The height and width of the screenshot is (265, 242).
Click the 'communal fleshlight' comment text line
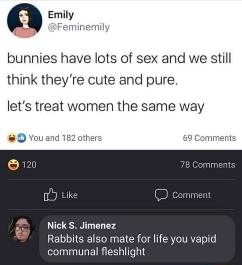[x=96, y=252]
